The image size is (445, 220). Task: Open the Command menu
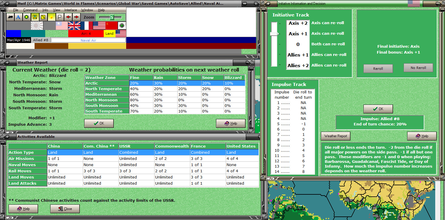point(30,10)
